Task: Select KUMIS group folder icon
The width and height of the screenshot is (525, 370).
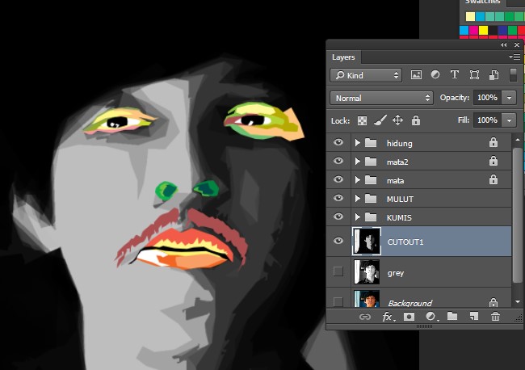Action: 370,217
